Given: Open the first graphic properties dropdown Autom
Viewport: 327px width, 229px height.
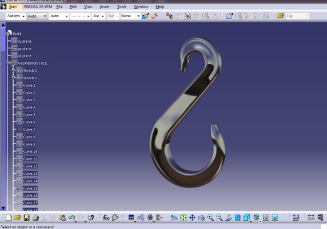Looking at the screenshot, I should 16,16.
